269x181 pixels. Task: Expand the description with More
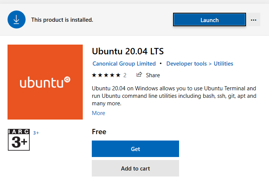click(x=99, y=113)
